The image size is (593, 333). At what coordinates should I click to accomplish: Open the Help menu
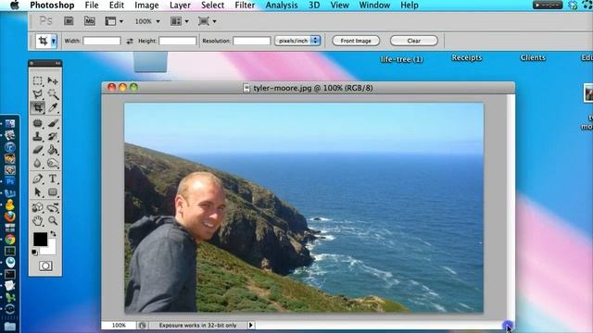pos(410,6)
